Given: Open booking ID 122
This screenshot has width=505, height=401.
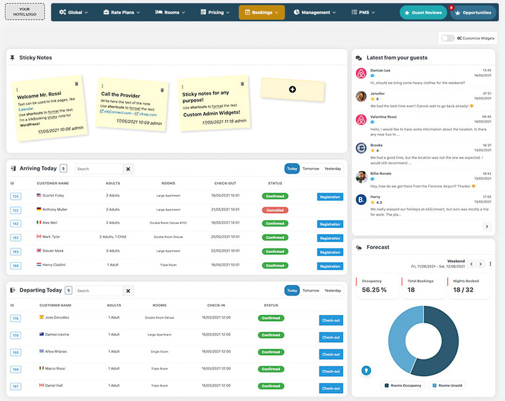Looking at the screenshot, I should click(16, 210).
